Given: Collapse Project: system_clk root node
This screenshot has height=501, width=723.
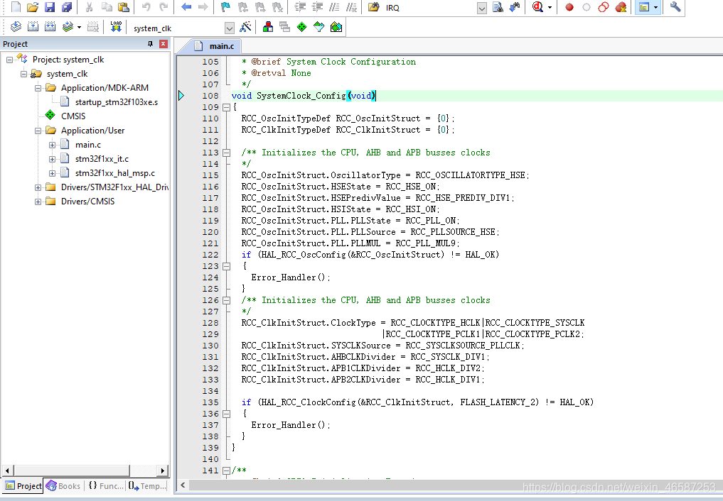Looking at the screenshot, I should point(9,60).
